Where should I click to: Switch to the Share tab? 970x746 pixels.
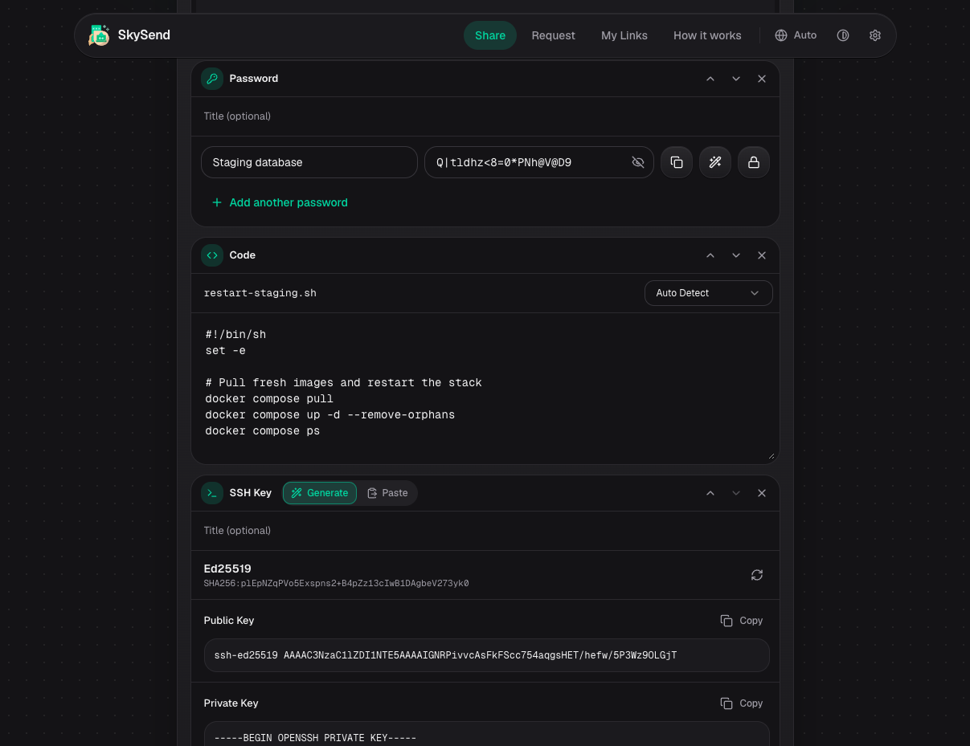click(x=490, y=35)
